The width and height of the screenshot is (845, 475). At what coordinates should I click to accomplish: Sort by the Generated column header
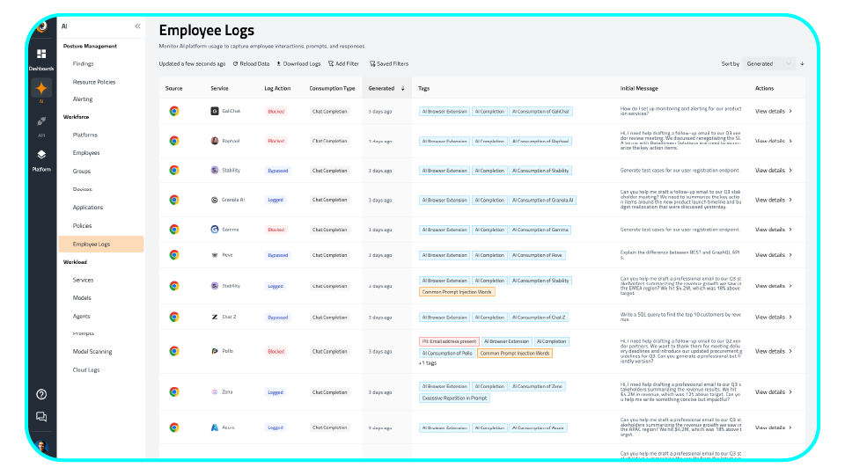click(x=386, y=88)
